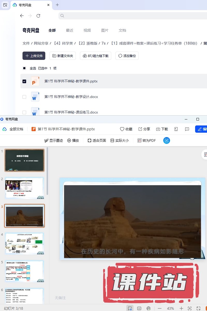Reload the page with refresh icon

tap(38, 16)
